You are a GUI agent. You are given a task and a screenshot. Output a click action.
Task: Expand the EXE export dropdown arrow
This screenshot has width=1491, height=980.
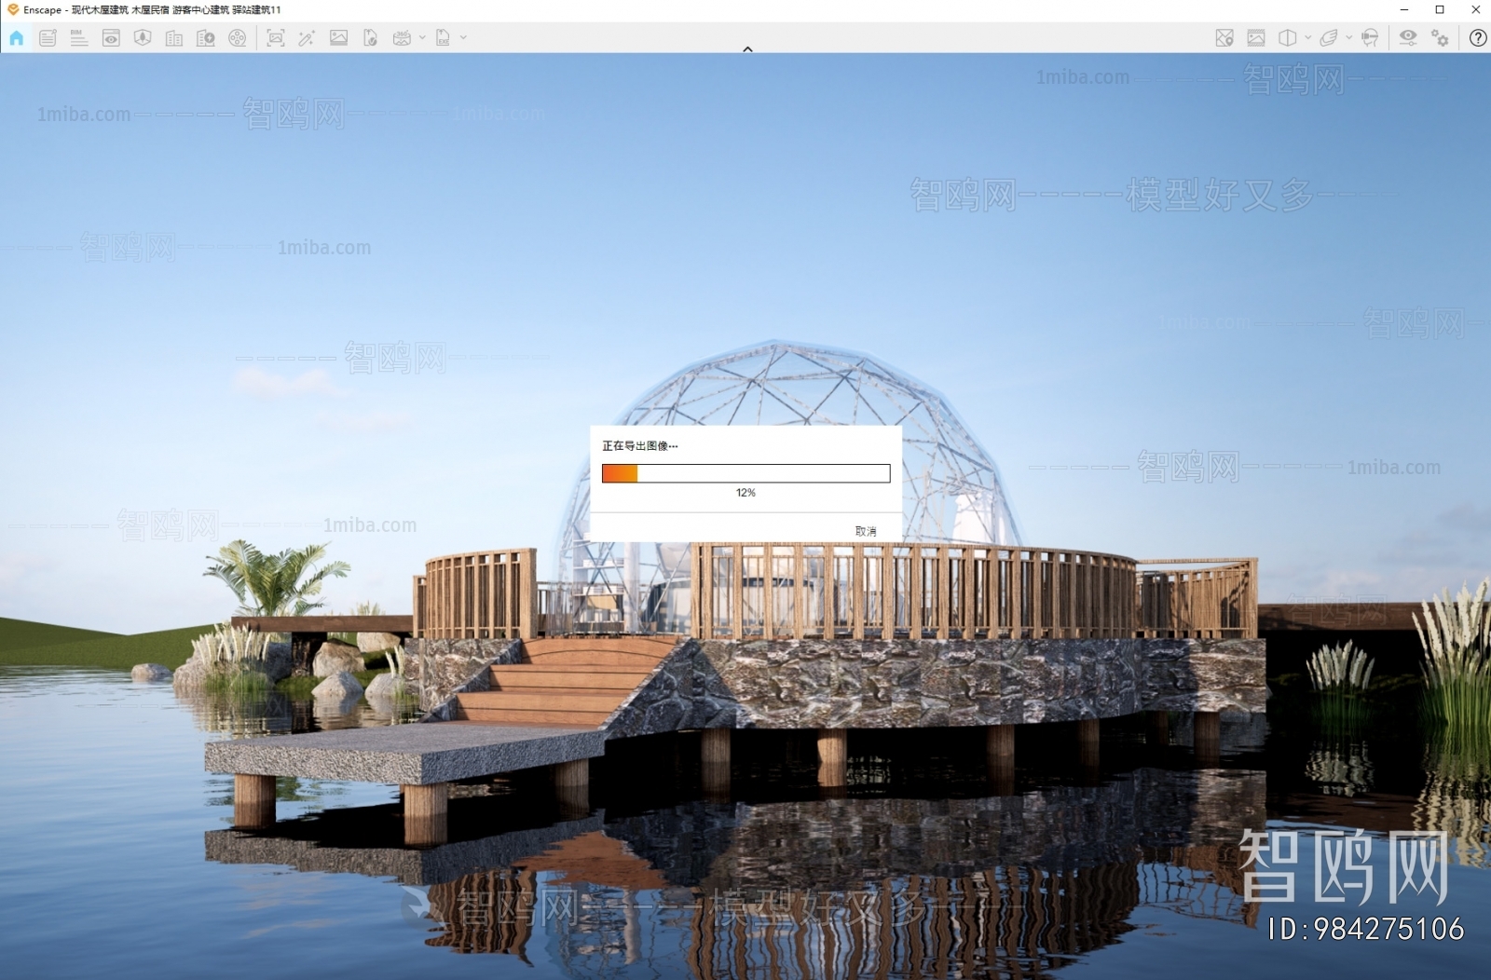(x=463, y=38)
